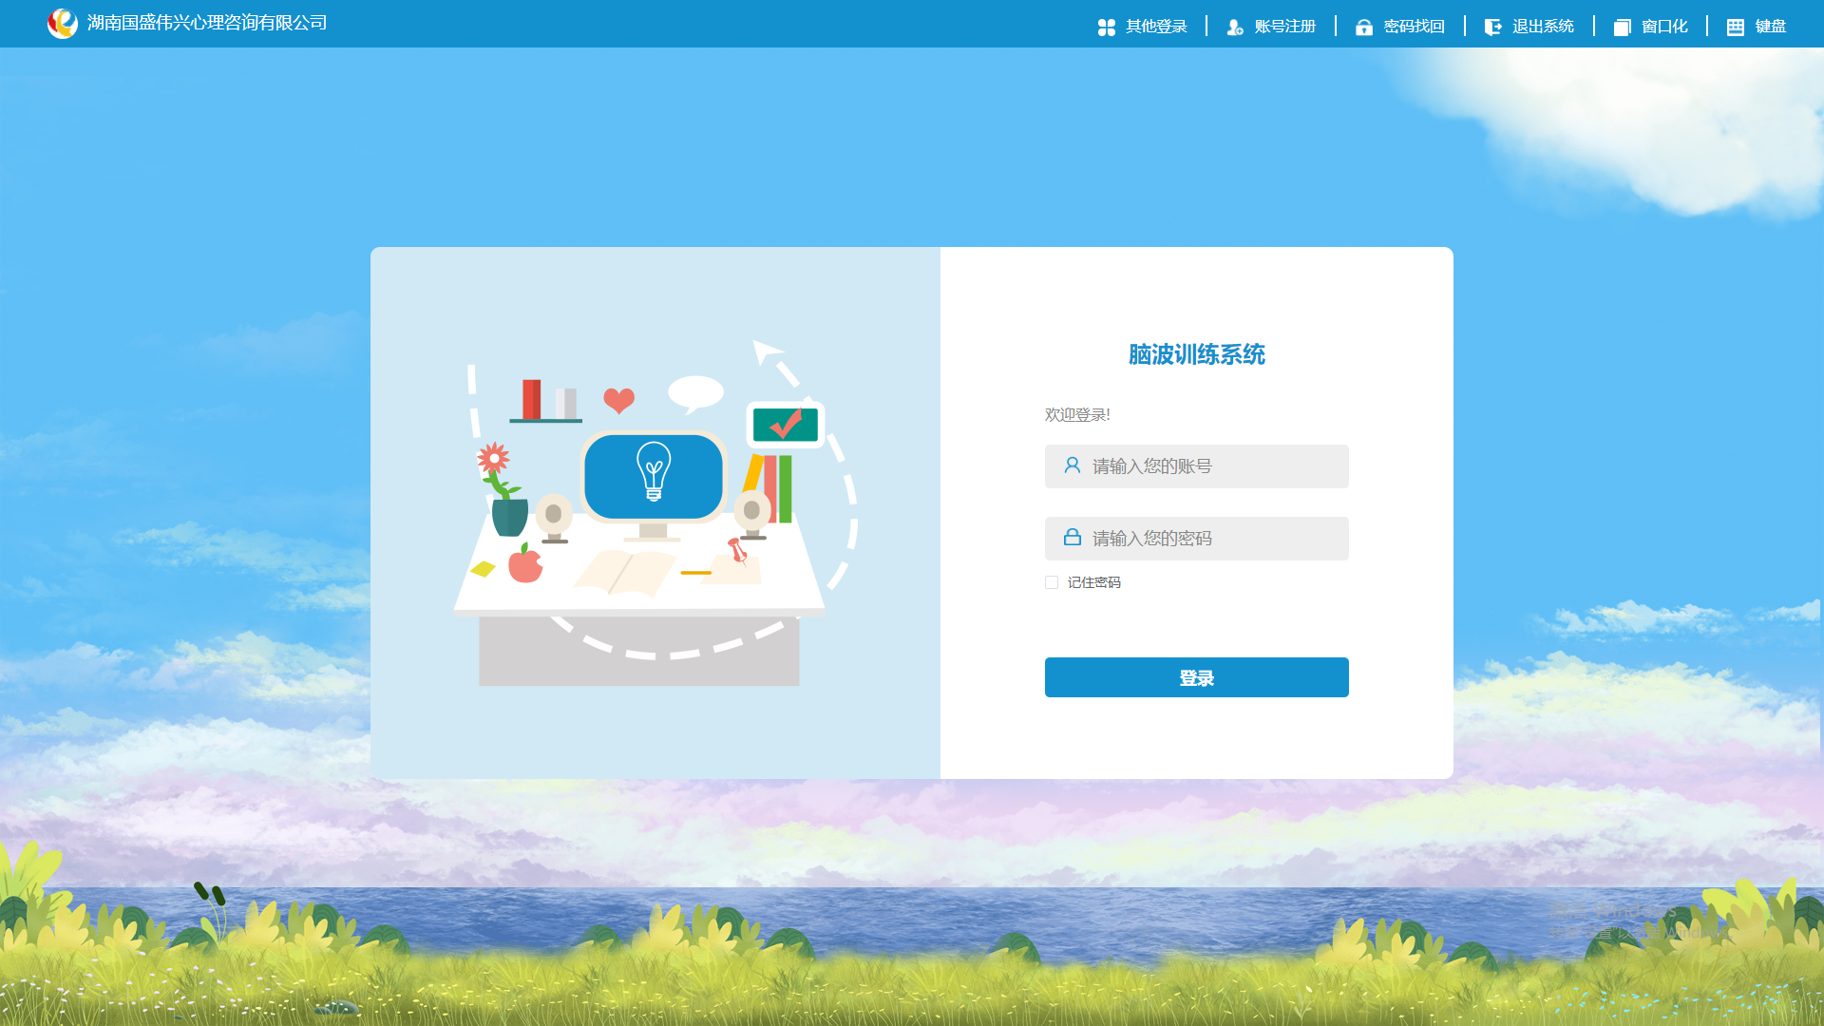Choose 退出系统 to exit
Screen dimensions: 1824x1026
(1543, 27)
